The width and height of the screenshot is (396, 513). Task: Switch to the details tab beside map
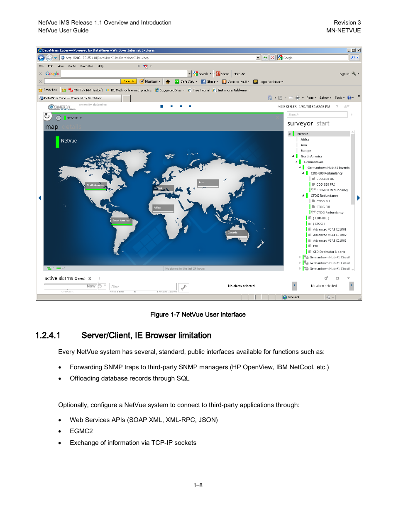(72, 127)
